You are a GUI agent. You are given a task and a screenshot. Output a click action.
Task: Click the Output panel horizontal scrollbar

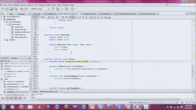click(109, 99)
